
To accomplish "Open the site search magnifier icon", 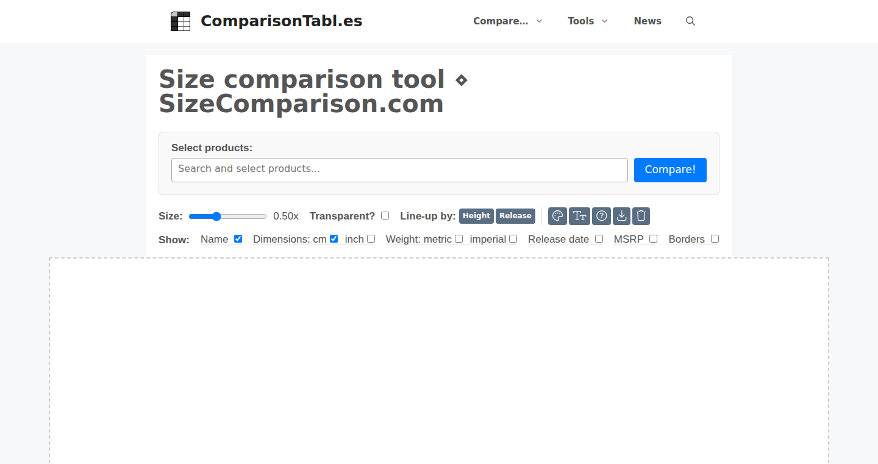I will (690, 21).
